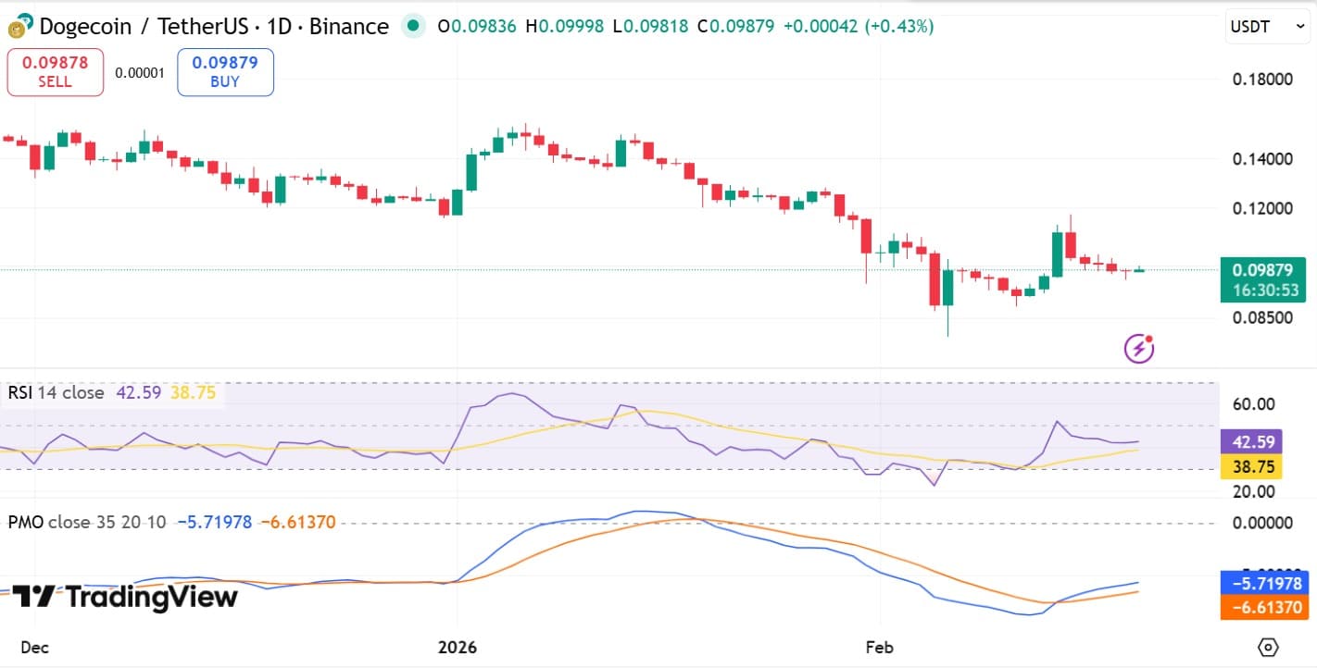The height and width of the screenshot is (668, 1317).
Task: Click the yellow 38.75 RSI value tag
Action: pyautogui.click(x=1252, y=467)
